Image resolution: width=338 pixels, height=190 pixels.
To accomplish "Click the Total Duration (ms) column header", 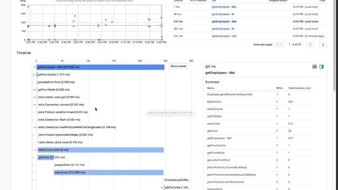I will click(299, 88).
